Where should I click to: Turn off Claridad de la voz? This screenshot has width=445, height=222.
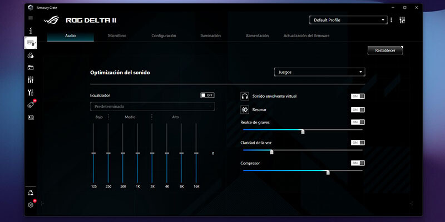pyautogui.click(x=358, y=143)
